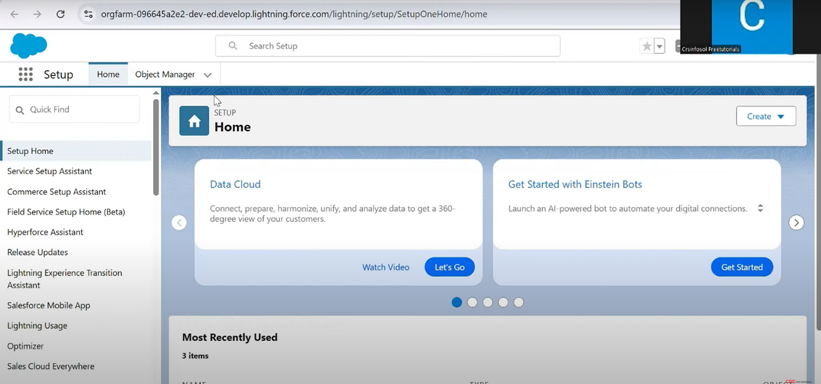This screenshot has width=821, height=384.
Task: Open the App Launcher dots grid
Action: [x=26, y=74]
